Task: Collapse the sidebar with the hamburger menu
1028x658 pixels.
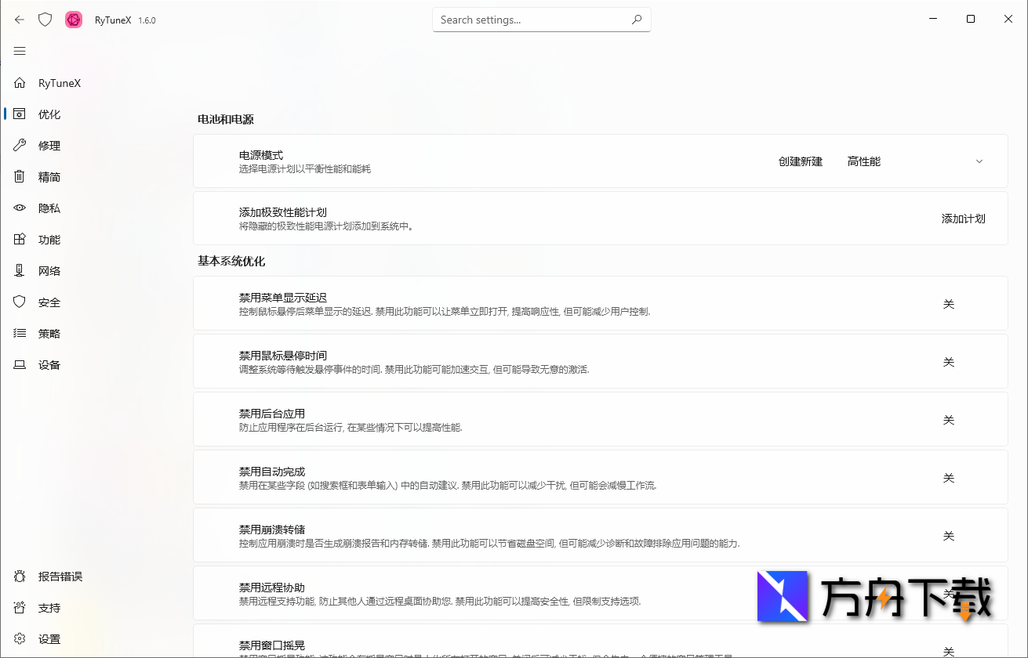Action: pos(20,51)
